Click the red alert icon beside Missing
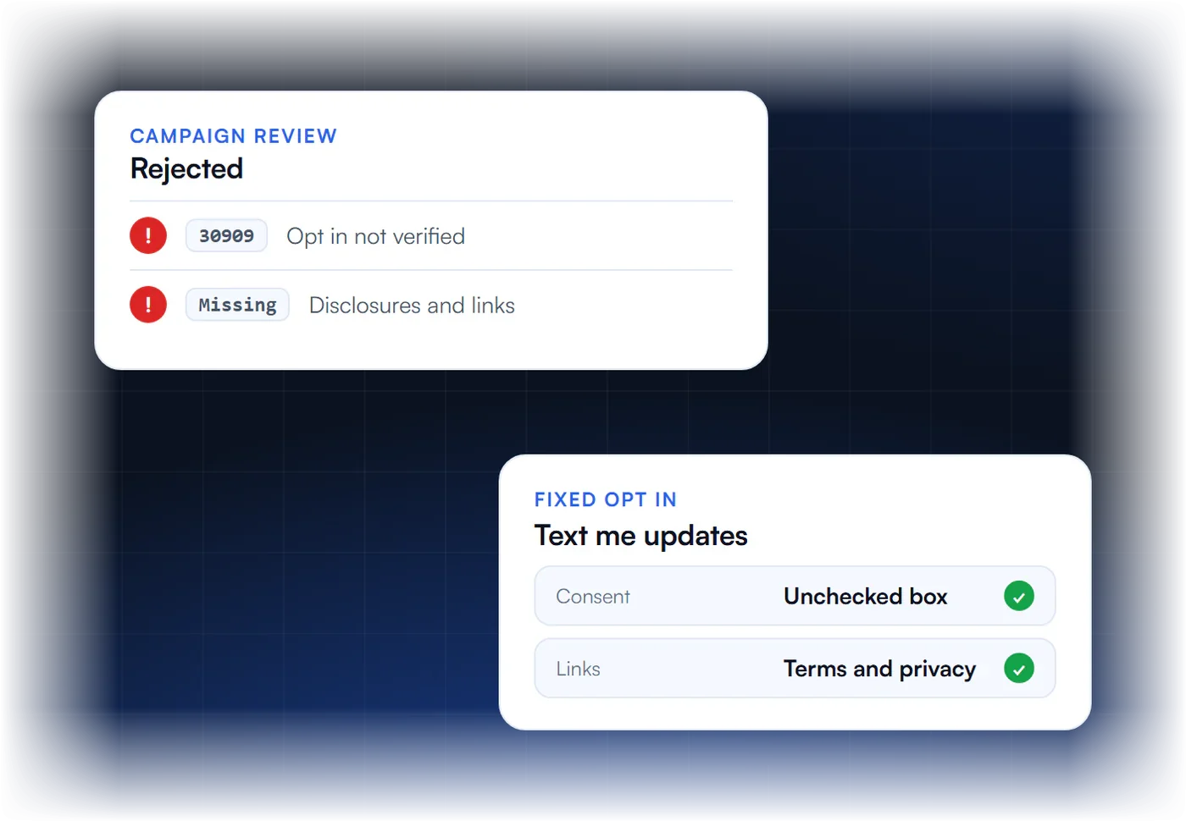Screen dimensions: 1186x821 point(148,305)
